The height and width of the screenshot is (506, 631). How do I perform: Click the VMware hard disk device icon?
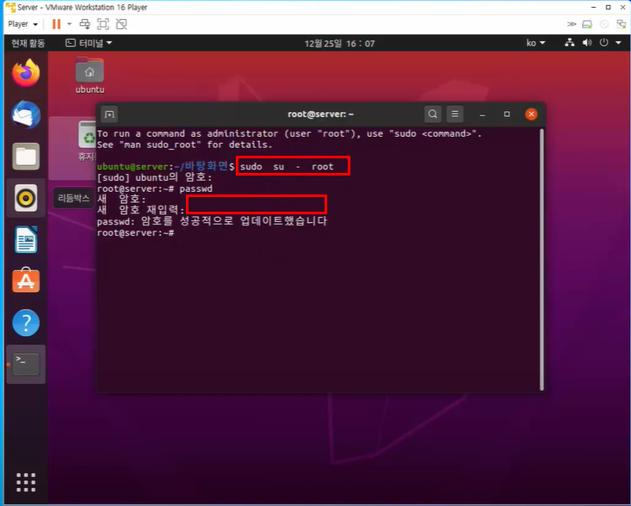click(x=587, y=24)
